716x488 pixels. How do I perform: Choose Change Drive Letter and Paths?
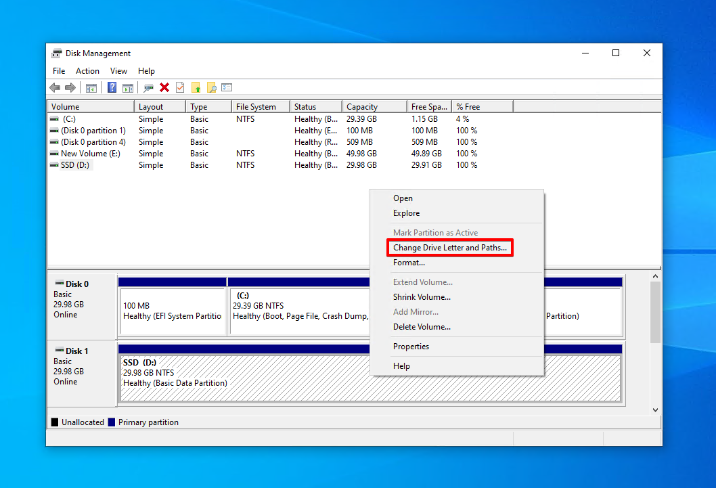[x=449, y=248]
